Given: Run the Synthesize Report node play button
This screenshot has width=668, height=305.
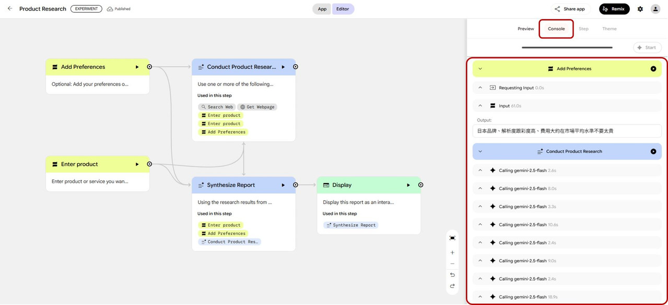Looking at the screenshot, I should click(x=283, y=185).
